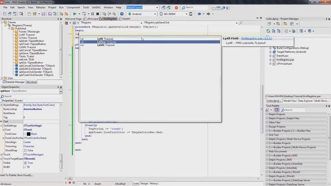
Task: Open the File menu
Action: (5, 7)
